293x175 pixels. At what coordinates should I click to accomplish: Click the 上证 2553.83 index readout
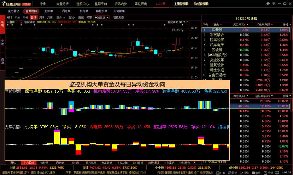[x=37, y=168]
